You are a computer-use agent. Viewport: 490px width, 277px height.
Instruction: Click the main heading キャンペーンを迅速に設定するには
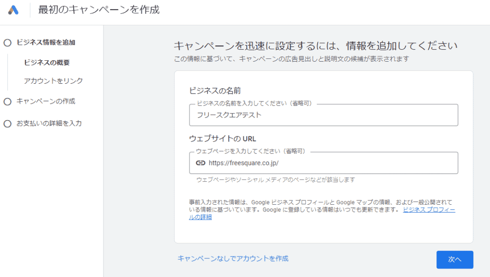tap(316, 46)
